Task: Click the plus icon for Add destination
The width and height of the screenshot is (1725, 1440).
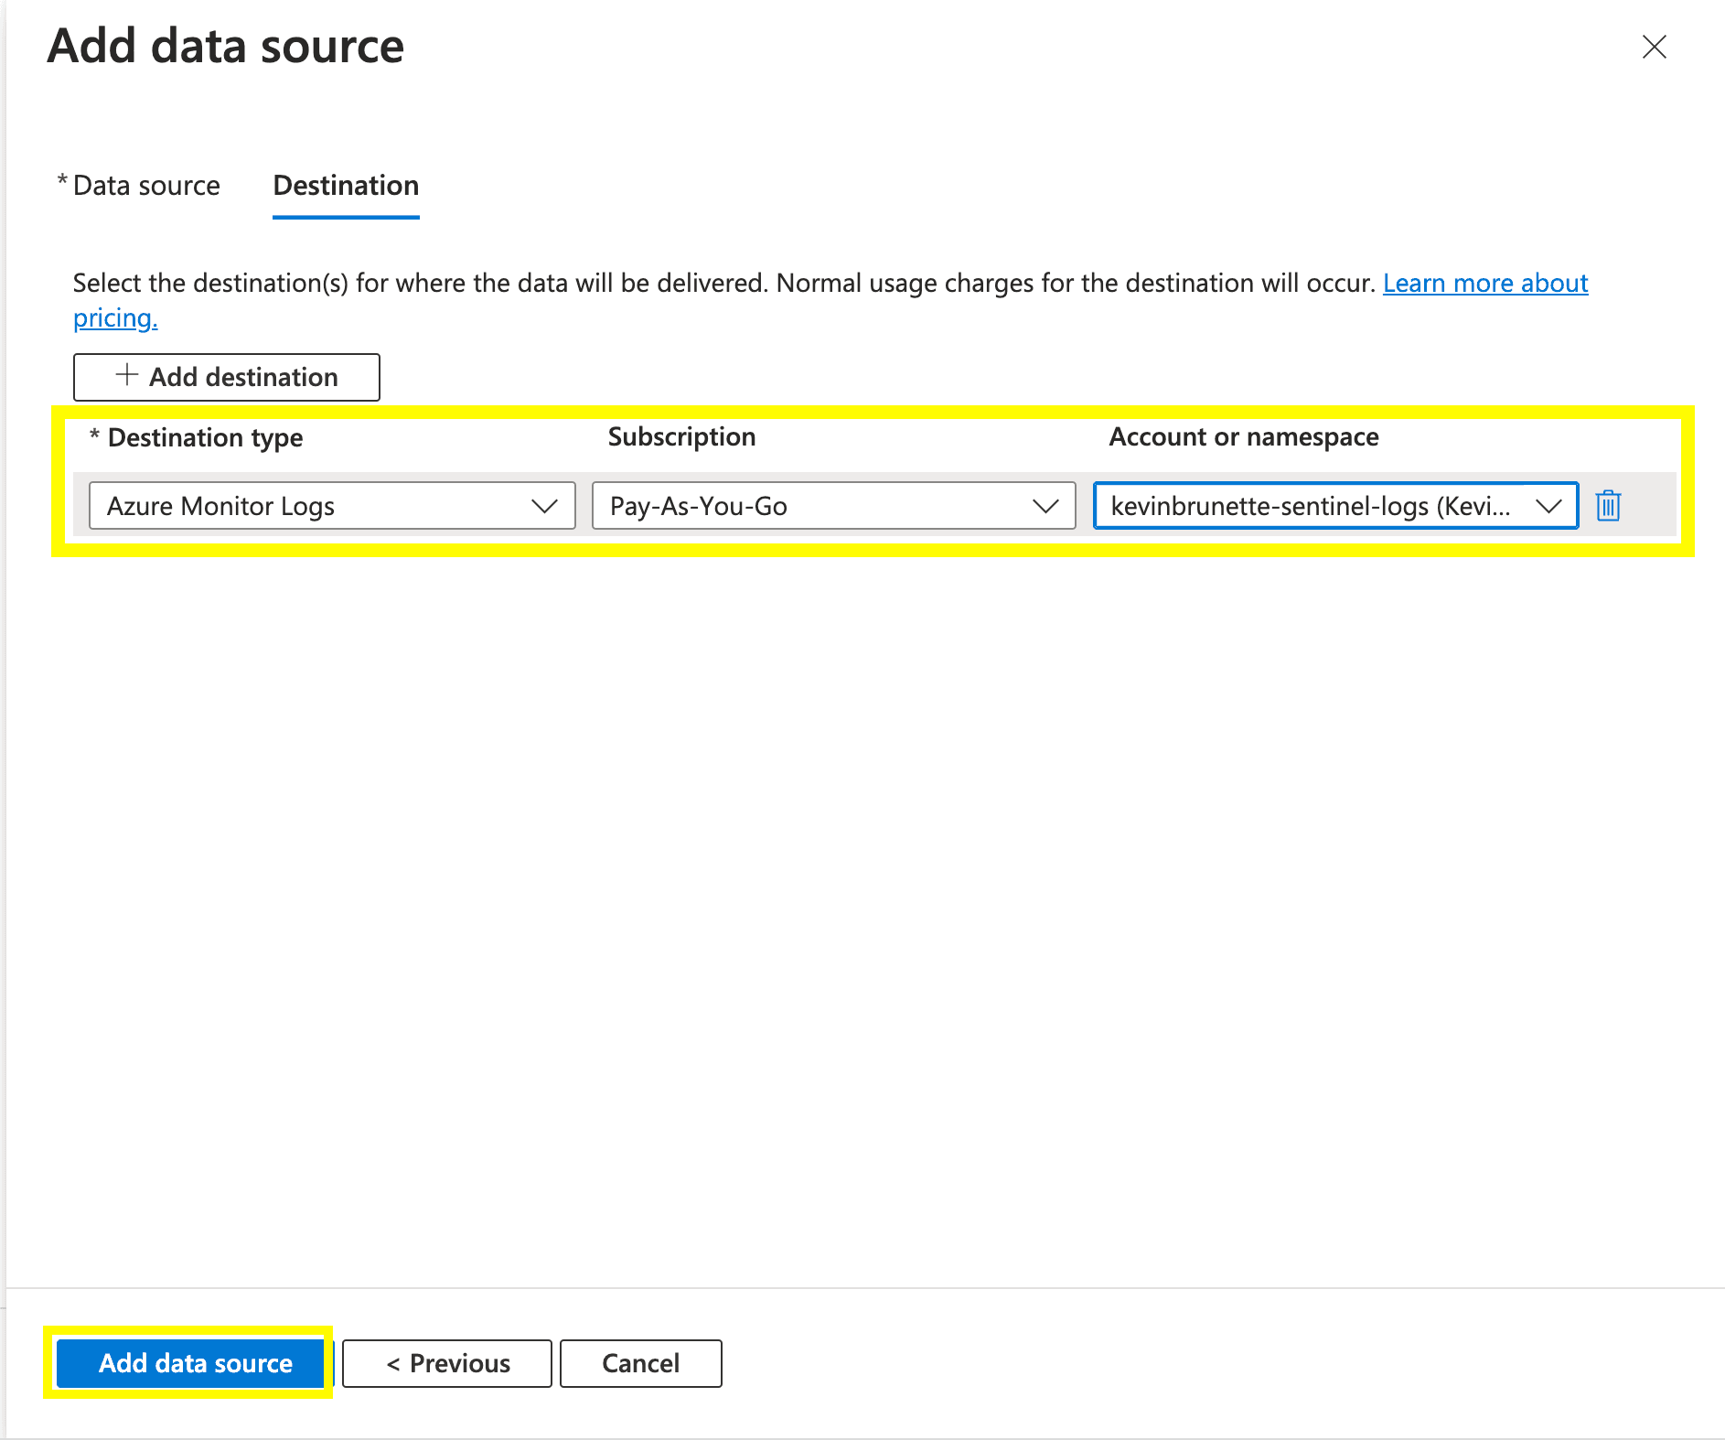Action: point(127,376)
